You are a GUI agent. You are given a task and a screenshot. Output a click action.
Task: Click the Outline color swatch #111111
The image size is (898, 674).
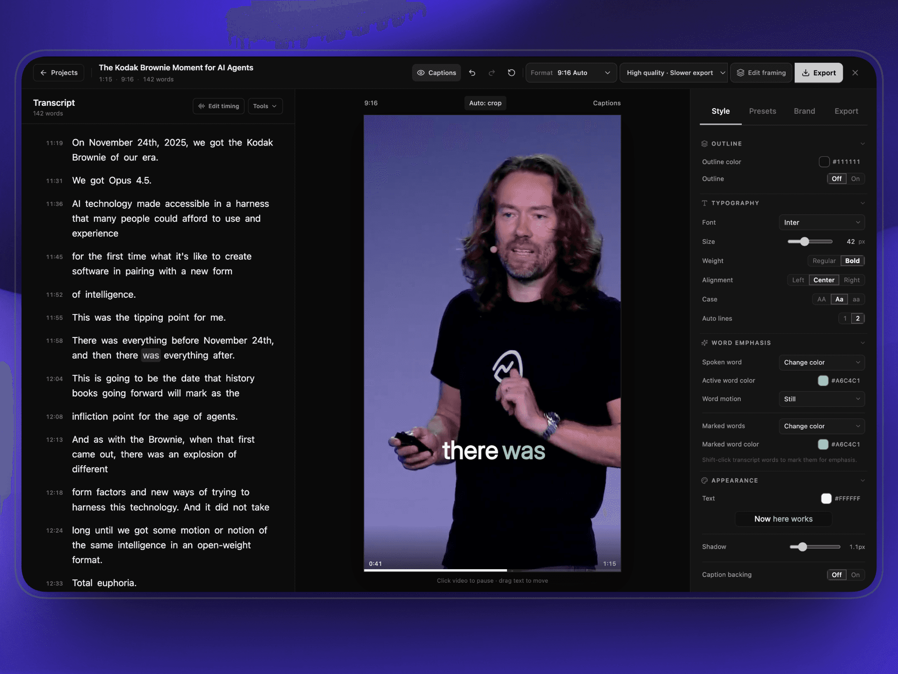click(x=824, y=162)
